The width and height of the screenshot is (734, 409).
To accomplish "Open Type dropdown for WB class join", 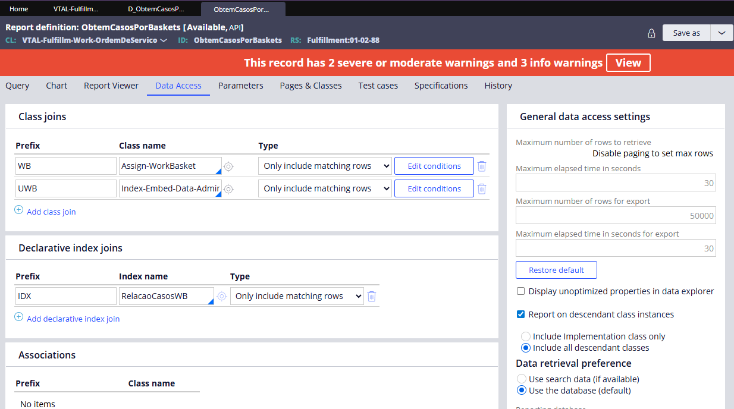I will 325,166.
